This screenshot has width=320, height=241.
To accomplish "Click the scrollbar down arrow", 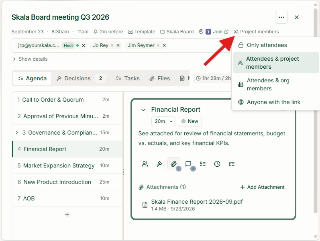I will [x=316, y=237].
